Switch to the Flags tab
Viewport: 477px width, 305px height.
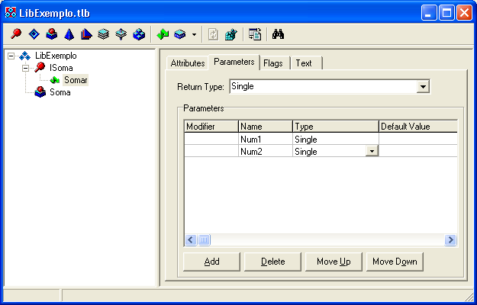pos(273,63)
